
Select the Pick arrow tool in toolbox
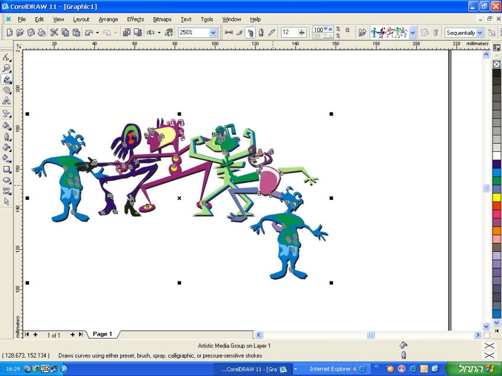click(7, 202)
